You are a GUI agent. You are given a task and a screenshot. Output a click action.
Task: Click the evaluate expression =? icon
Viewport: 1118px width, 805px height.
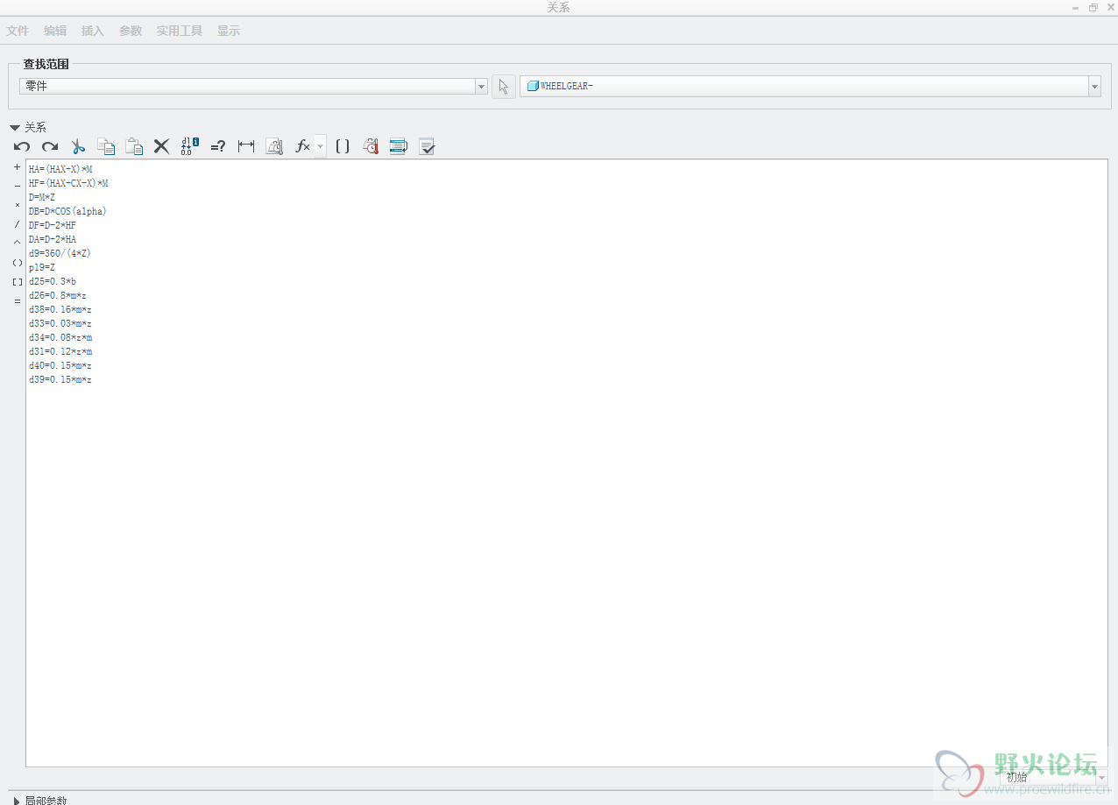(218, 146)
